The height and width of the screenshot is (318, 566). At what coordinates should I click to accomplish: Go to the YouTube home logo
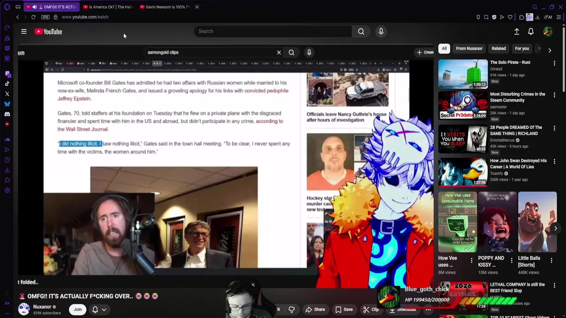[x=48, y=31]
